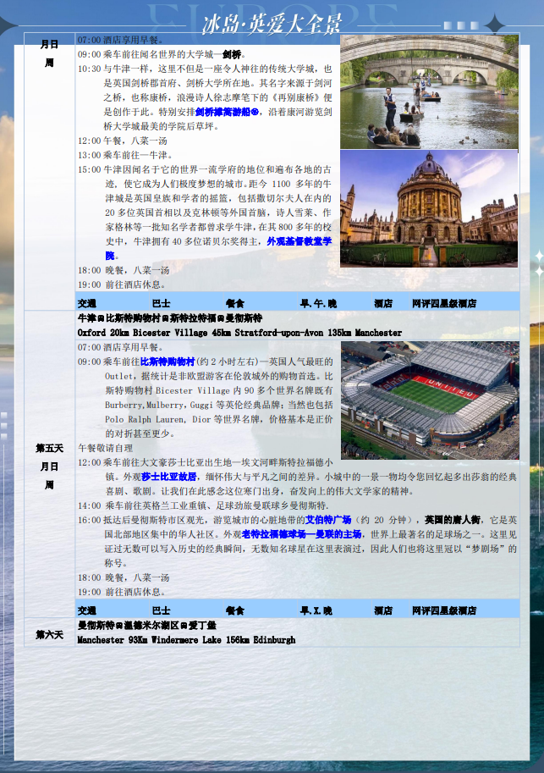Click 网评四星级酒店 in the 早.午.晚 row
Screen dimensions: 544x773
tap(444, 304)
